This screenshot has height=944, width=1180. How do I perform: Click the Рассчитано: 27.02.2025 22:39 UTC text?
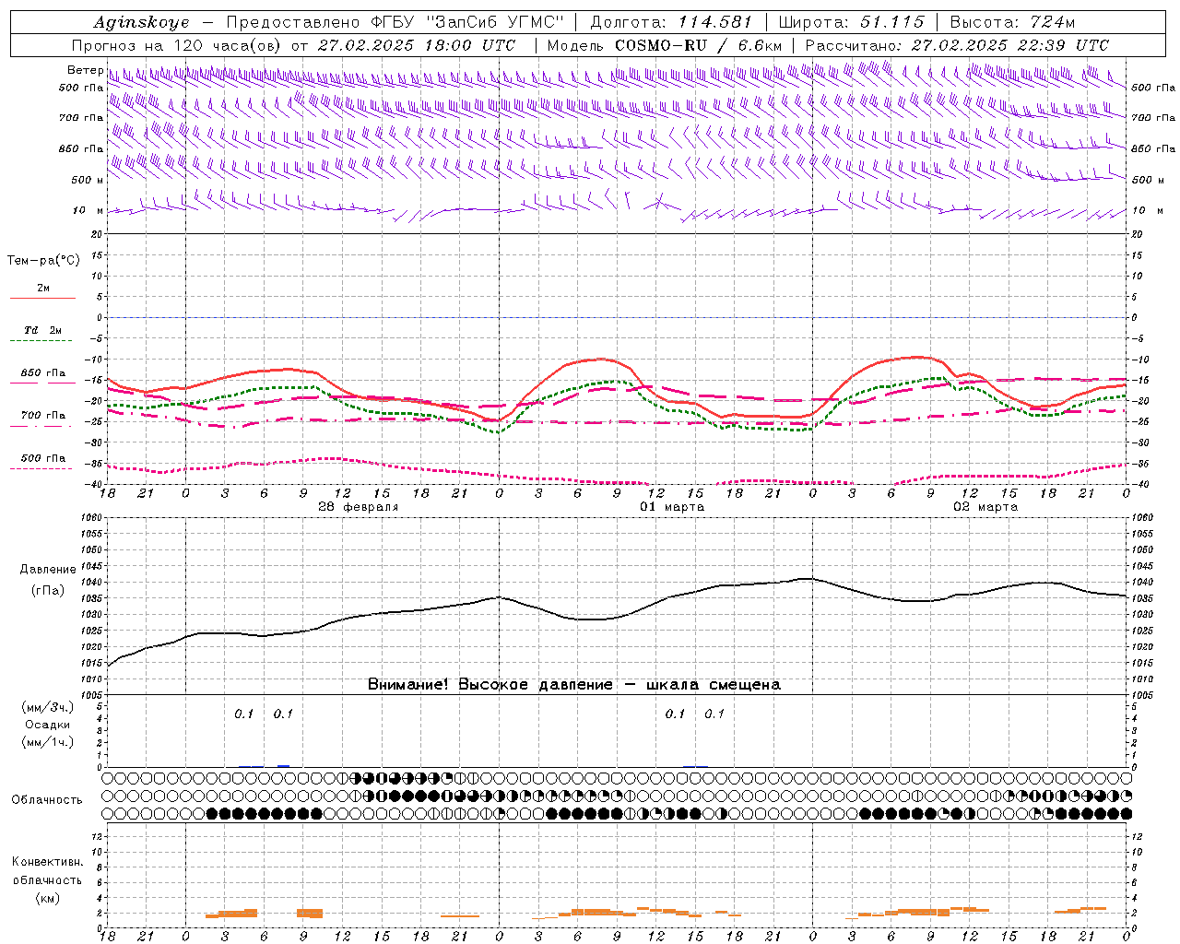click(957, 45)
